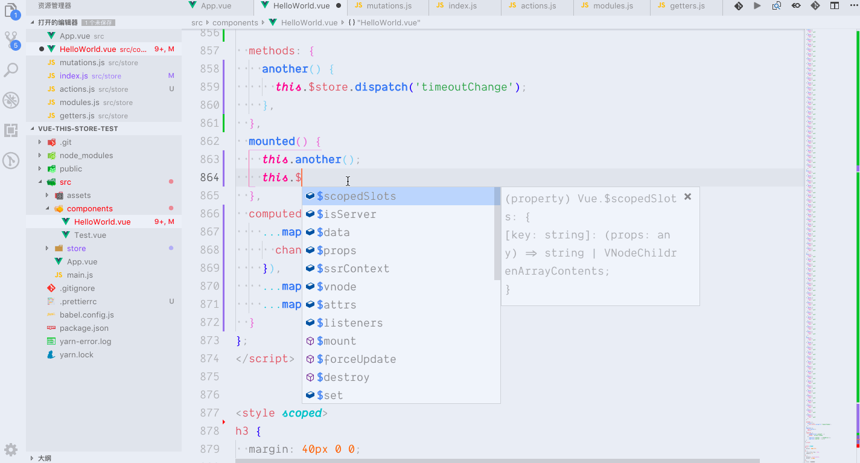Click the suggestion list scrollbar

[497, 234]
